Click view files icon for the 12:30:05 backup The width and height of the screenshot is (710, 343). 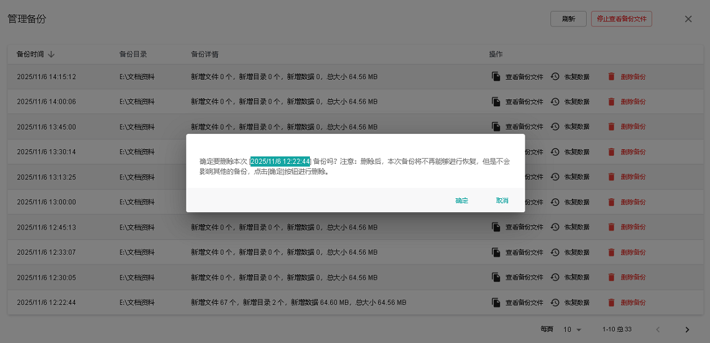tap(496, 277)
